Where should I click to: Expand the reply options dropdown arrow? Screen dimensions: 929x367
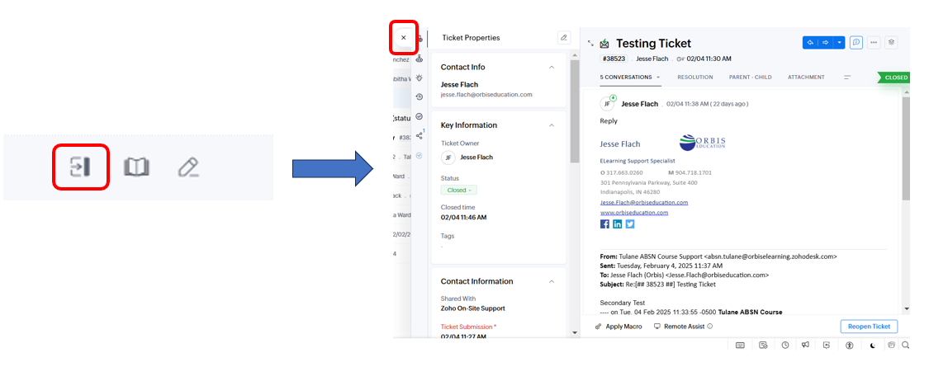click(840, 43)
